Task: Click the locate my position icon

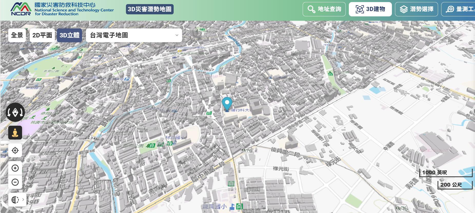Action: [15, 150]
